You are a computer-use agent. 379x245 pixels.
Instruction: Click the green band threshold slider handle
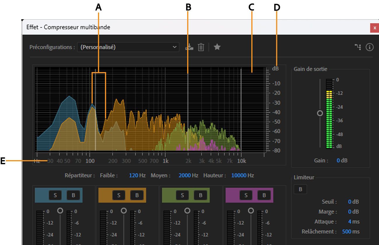tap(187, 210)
